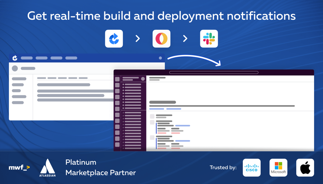Screen dimensions: 323x184
Task: Click the red and yellow circle app icon
Action: [x=162, y=39]
